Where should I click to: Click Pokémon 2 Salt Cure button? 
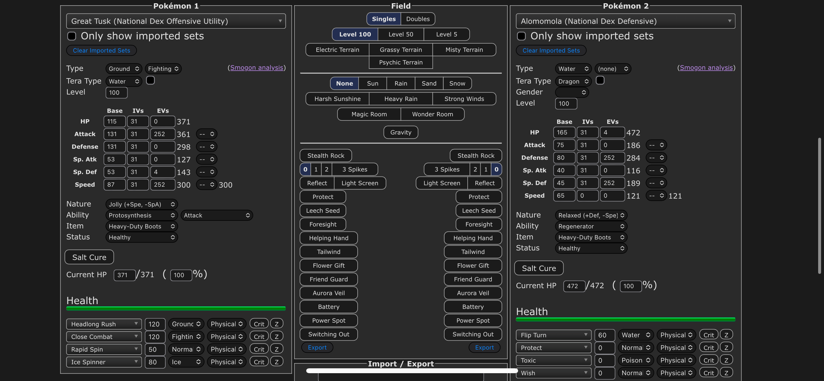point(539,269)
